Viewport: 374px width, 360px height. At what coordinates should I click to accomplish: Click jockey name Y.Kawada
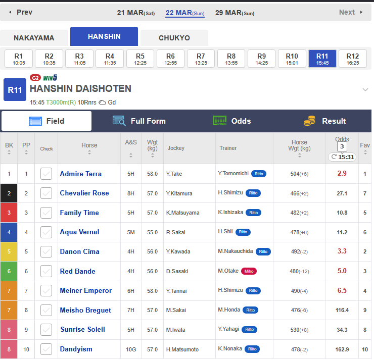pos(178,251)
